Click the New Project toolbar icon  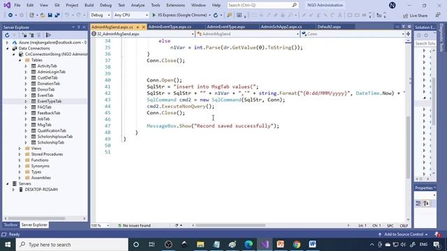point(31,15)
